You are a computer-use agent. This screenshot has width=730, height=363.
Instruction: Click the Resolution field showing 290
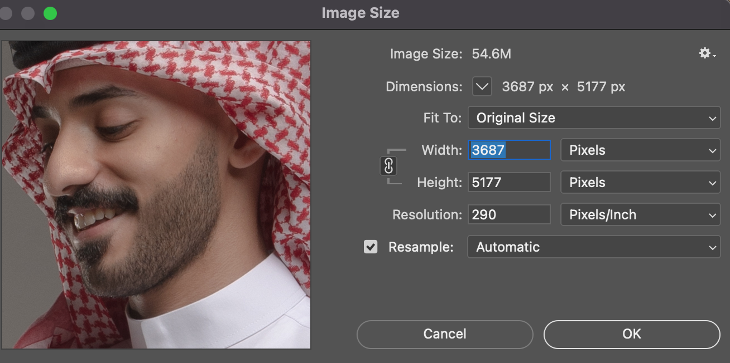pyautogui.click(x=509, y=215)
